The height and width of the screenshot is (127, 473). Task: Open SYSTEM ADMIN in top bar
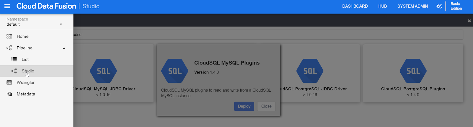pyautogui.click(x=412, y=6)
